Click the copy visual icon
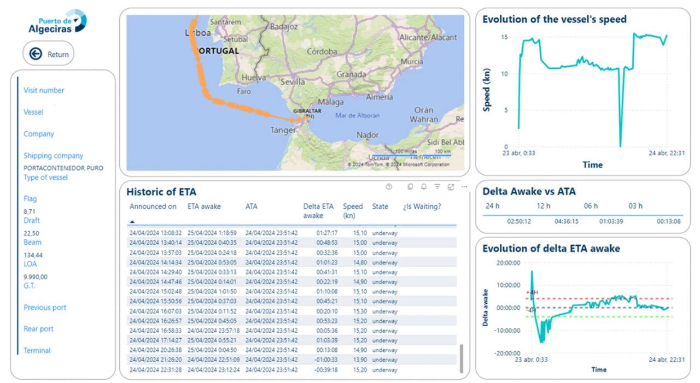700x383 pixels. [410, 187]
